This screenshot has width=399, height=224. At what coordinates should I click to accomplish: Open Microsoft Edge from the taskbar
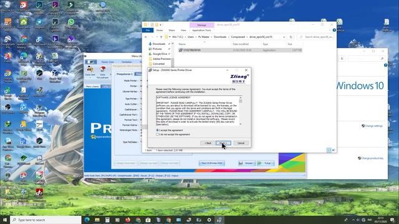coord(87,220)
